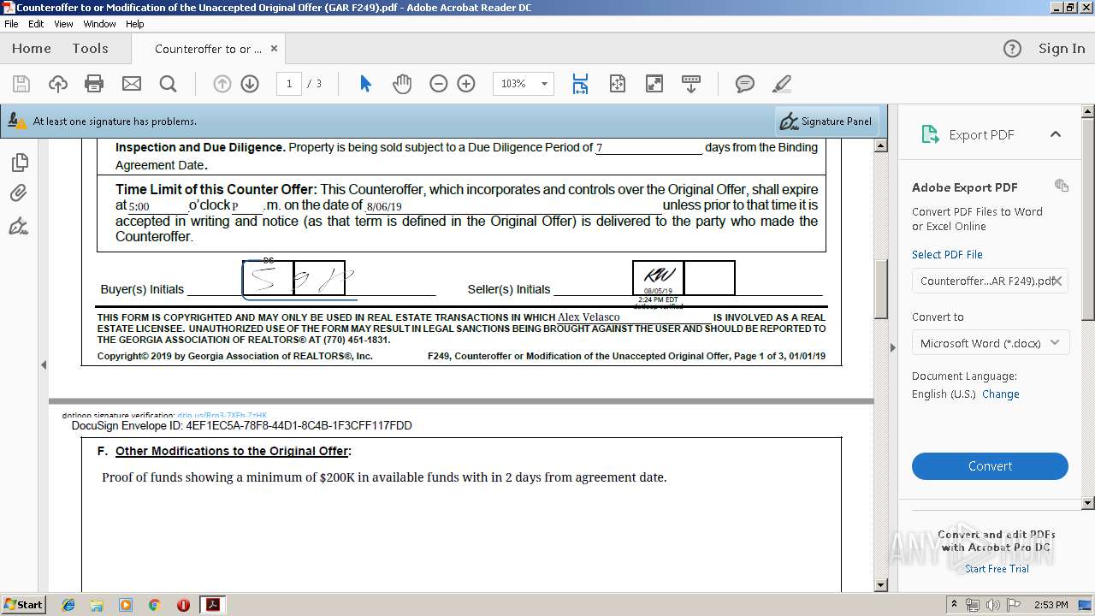This screenshot has width=1095, height=616.
Task: Open the File menu
Action: pyautogui.click(x=11, y=24)
